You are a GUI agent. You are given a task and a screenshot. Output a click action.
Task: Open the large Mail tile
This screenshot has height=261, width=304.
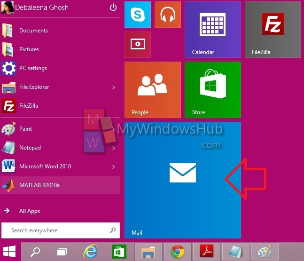coord(183,180)
